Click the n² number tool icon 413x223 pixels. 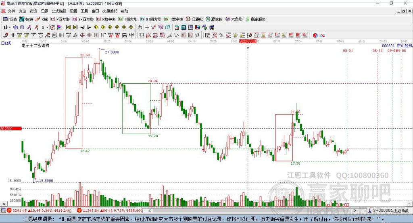point(69,35)
